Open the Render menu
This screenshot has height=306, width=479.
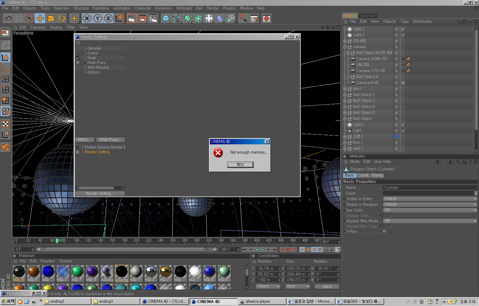click(213, 8)
